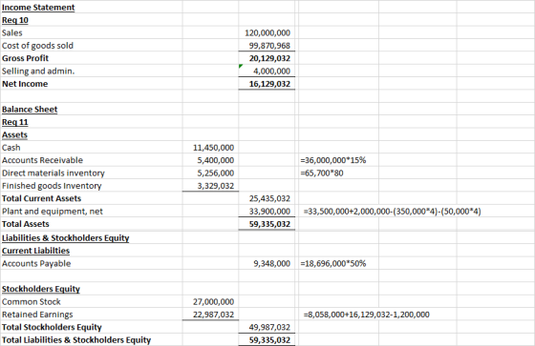Select the Income Statement heading cell
The height and width of the screenshot is (346, 535).
coord(38,8)
